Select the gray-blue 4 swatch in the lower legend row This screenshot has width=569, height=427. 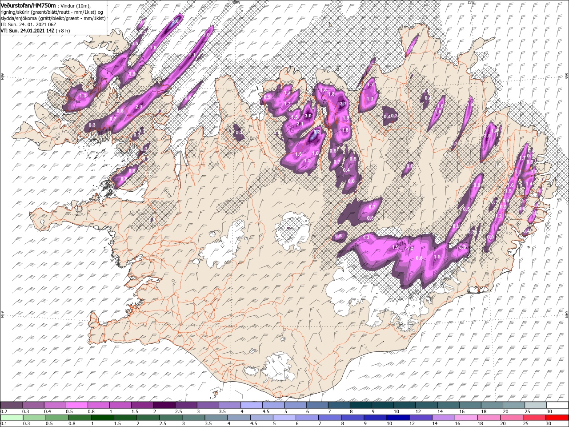(x=239, y=418)
